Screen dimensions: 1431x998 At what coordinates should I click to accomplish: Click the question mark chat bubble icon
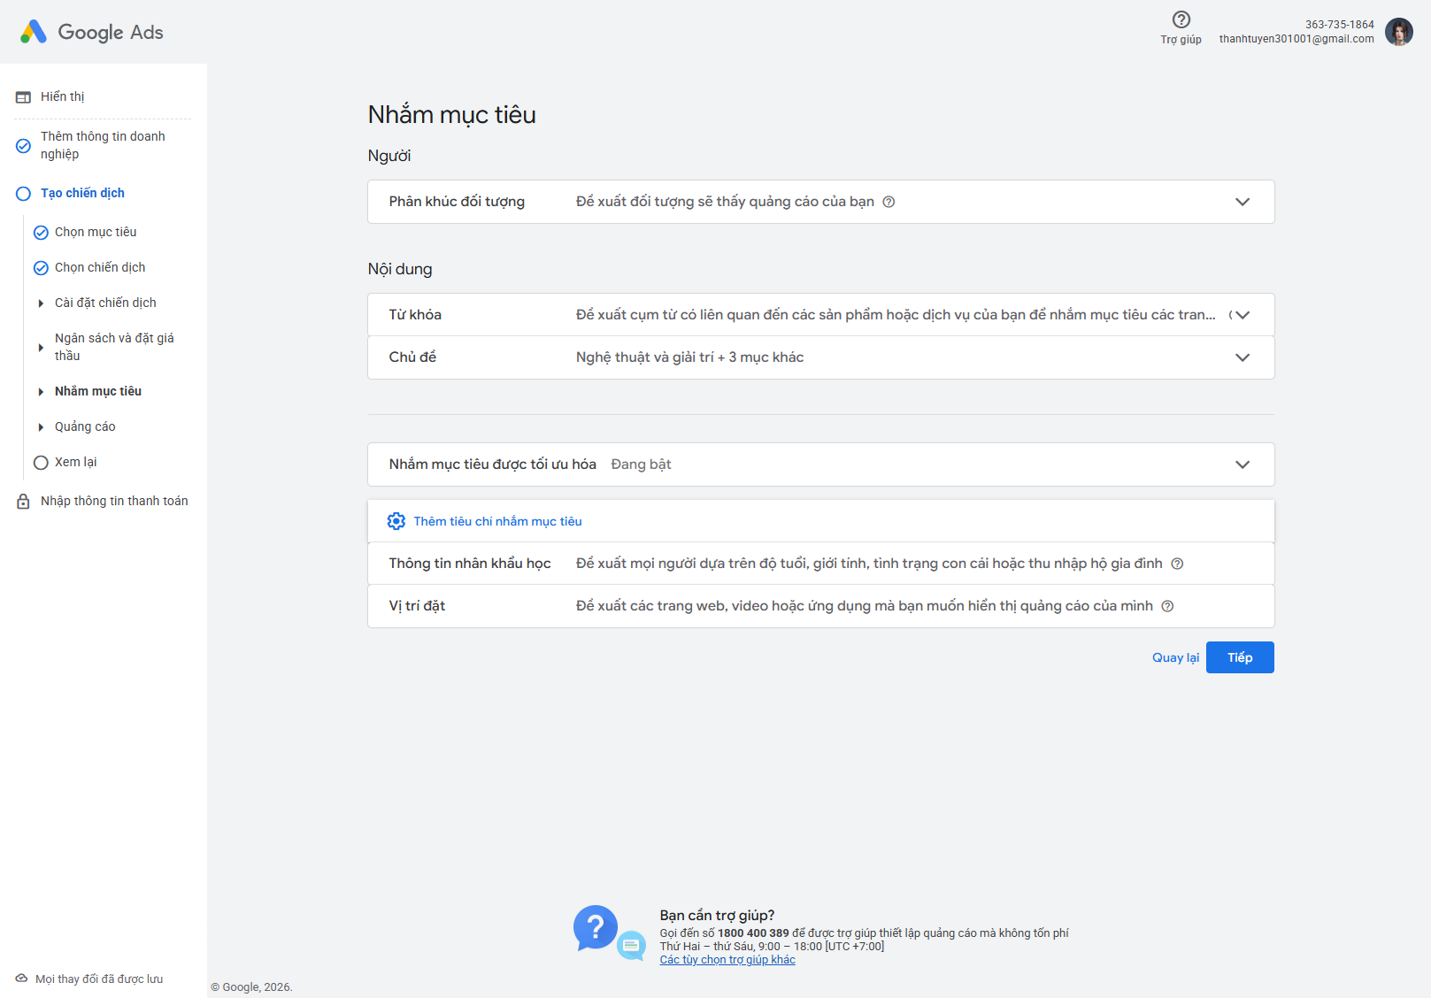pyautogui.click(x=596, y=928)
